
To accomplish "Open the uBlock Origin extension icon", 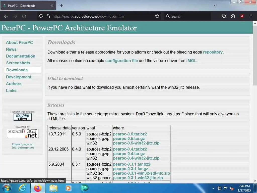I will click(242, 16).
